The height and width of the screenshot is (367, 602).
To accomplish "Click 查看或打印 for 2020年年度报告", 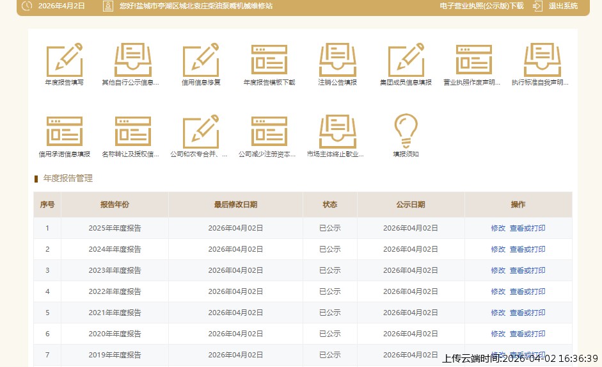I will [x=527, y=334].
